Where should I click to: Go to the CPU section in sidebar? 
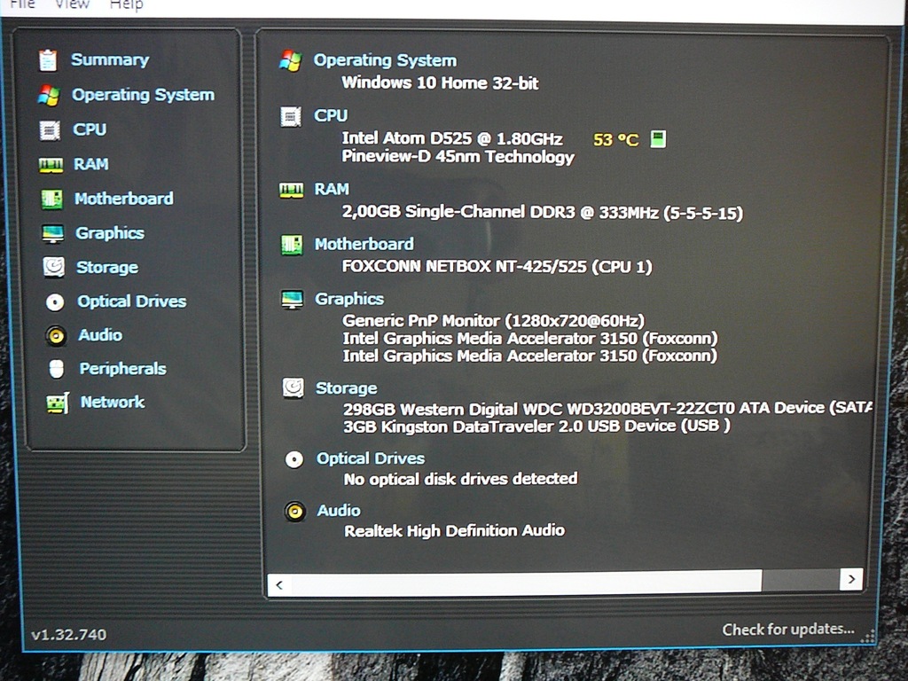[x=90, y=129]
